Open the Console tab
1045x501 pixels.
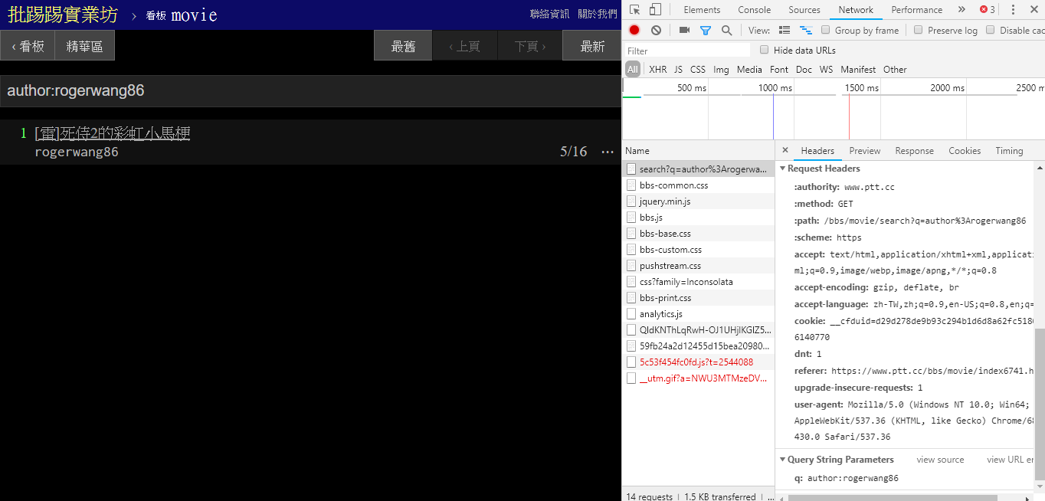click(755, 10)
